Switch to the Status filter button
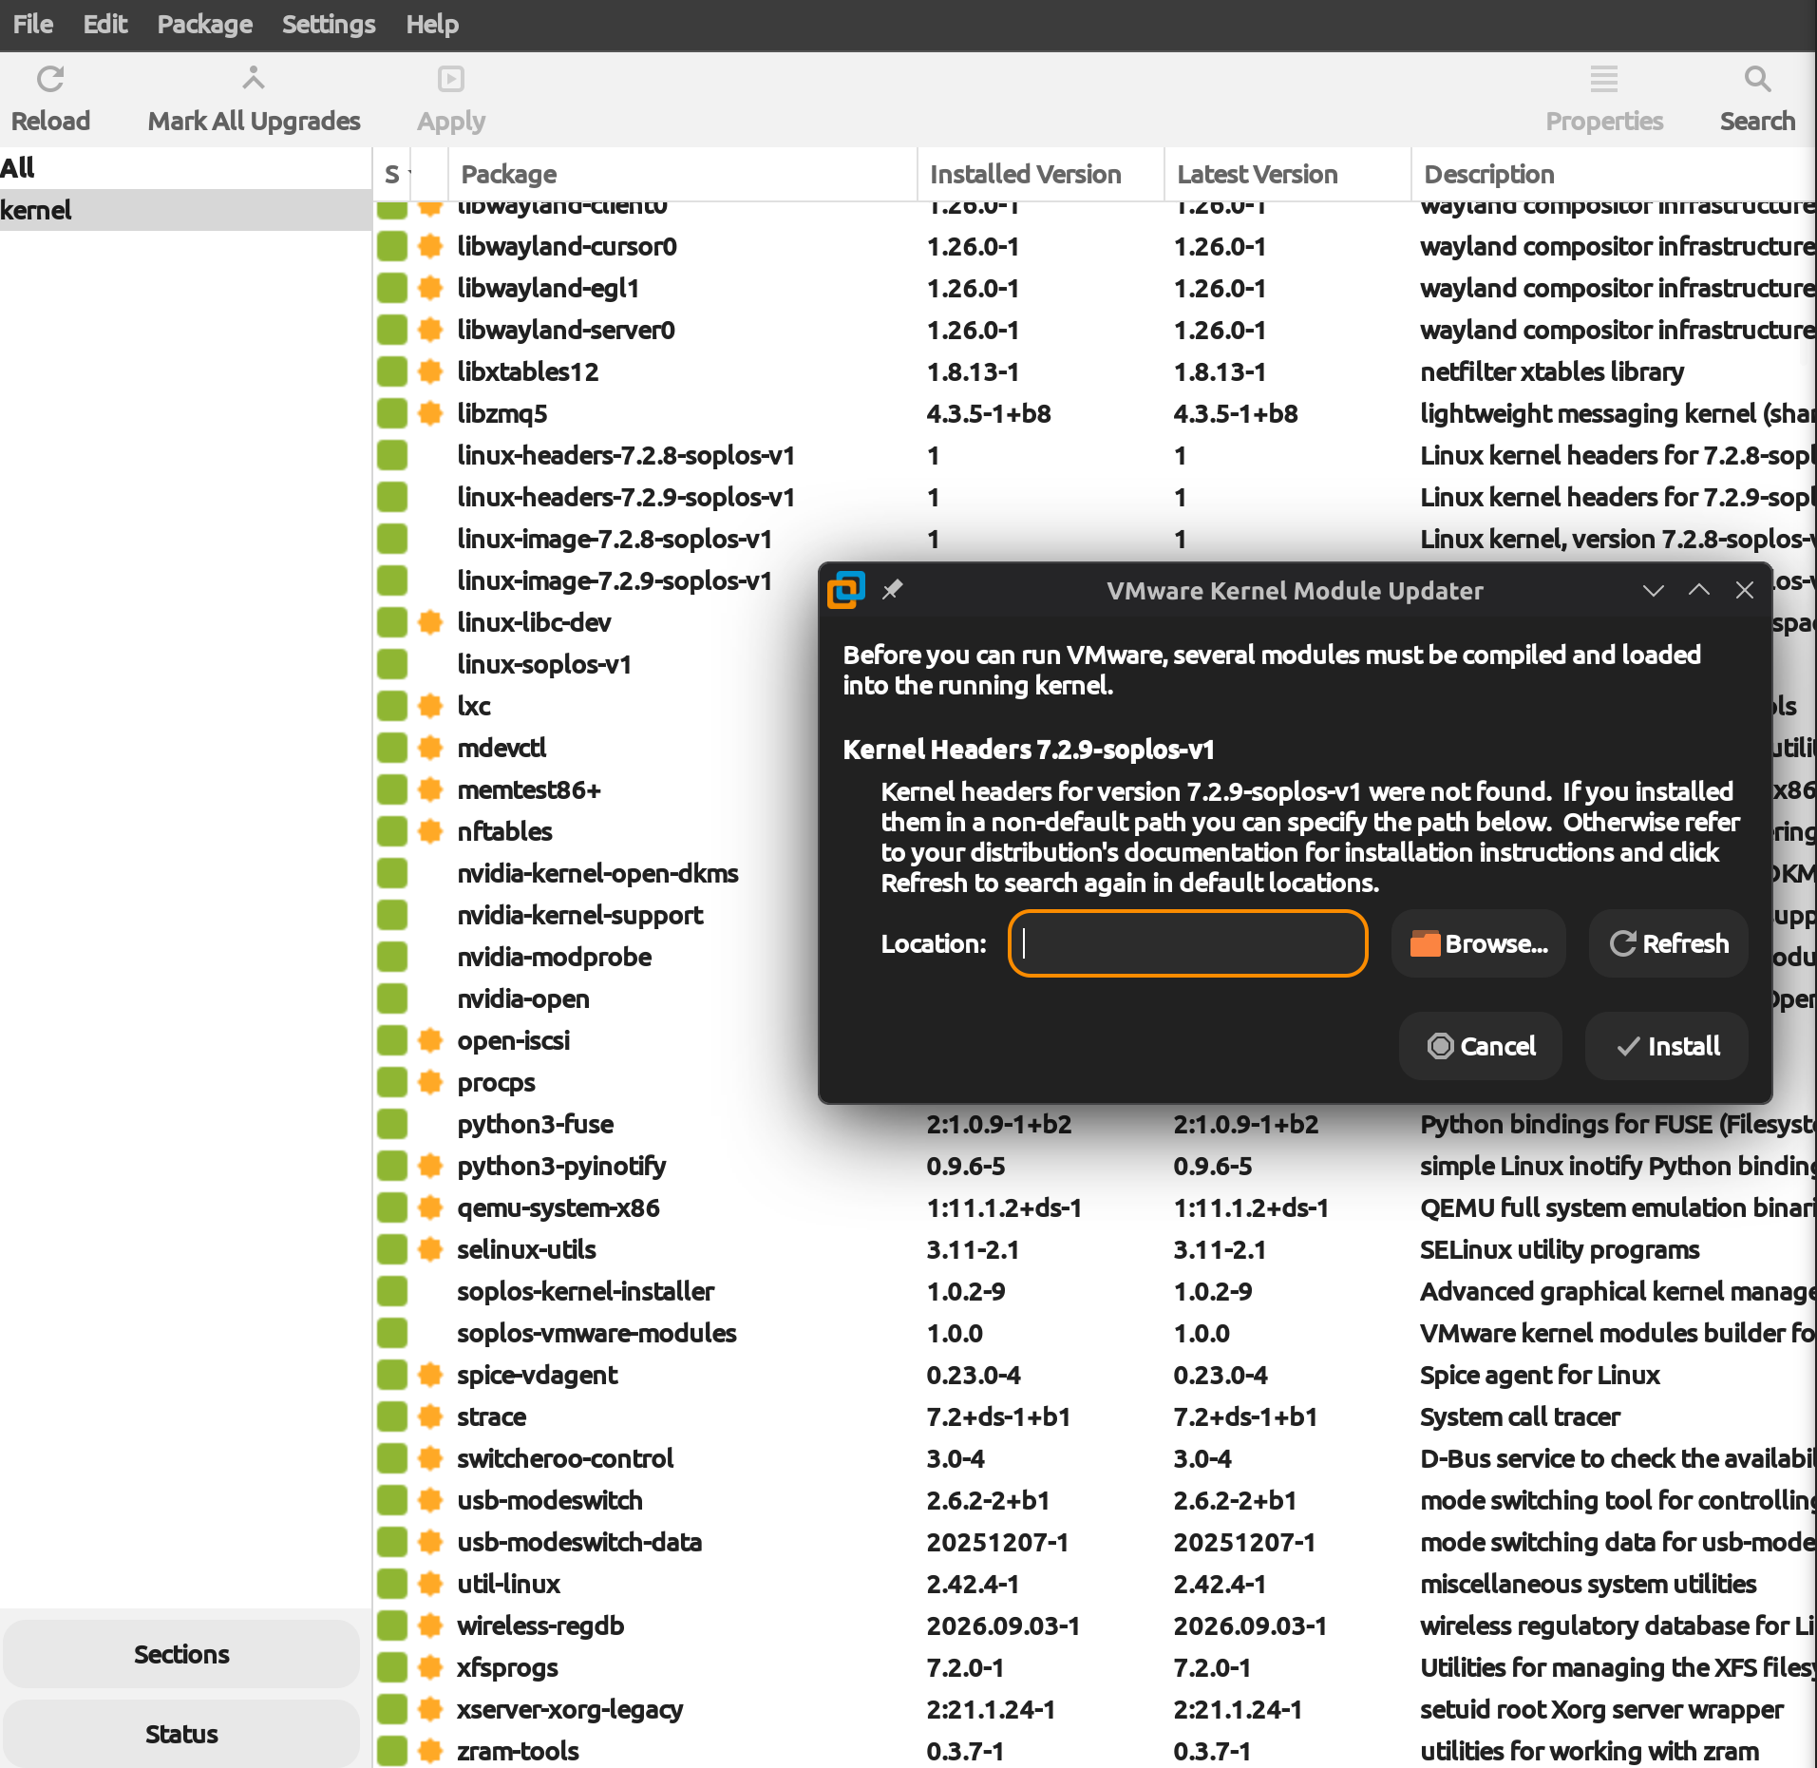1817x1768 pixels. [181, 1734]
